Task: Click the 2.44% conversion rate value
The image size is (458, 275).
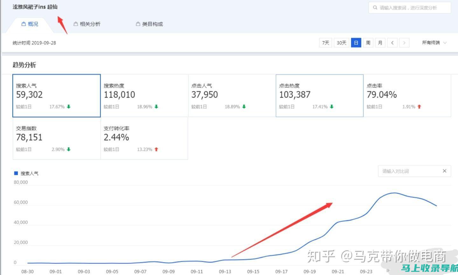Action: pyautogui.click(x=116, y=137)
